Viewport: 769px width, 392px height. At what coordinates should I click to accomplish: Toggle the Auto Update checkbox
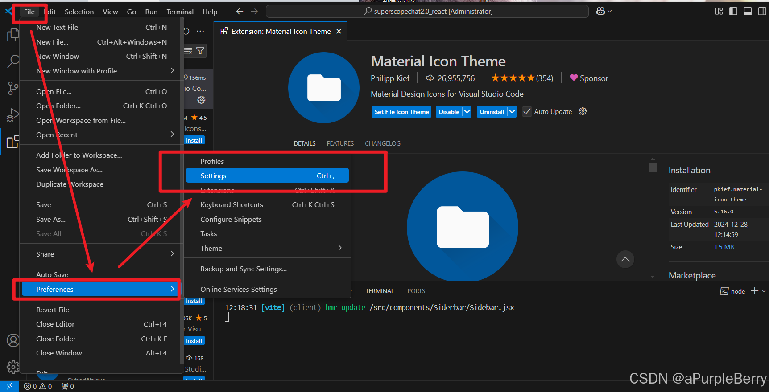point(527,111)
